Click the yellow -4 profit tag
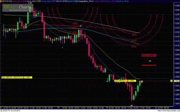 coord(172,81)
